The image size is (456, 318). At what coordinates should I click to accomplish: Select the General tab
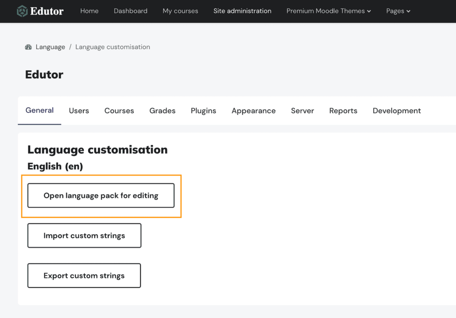pos(39,110)
